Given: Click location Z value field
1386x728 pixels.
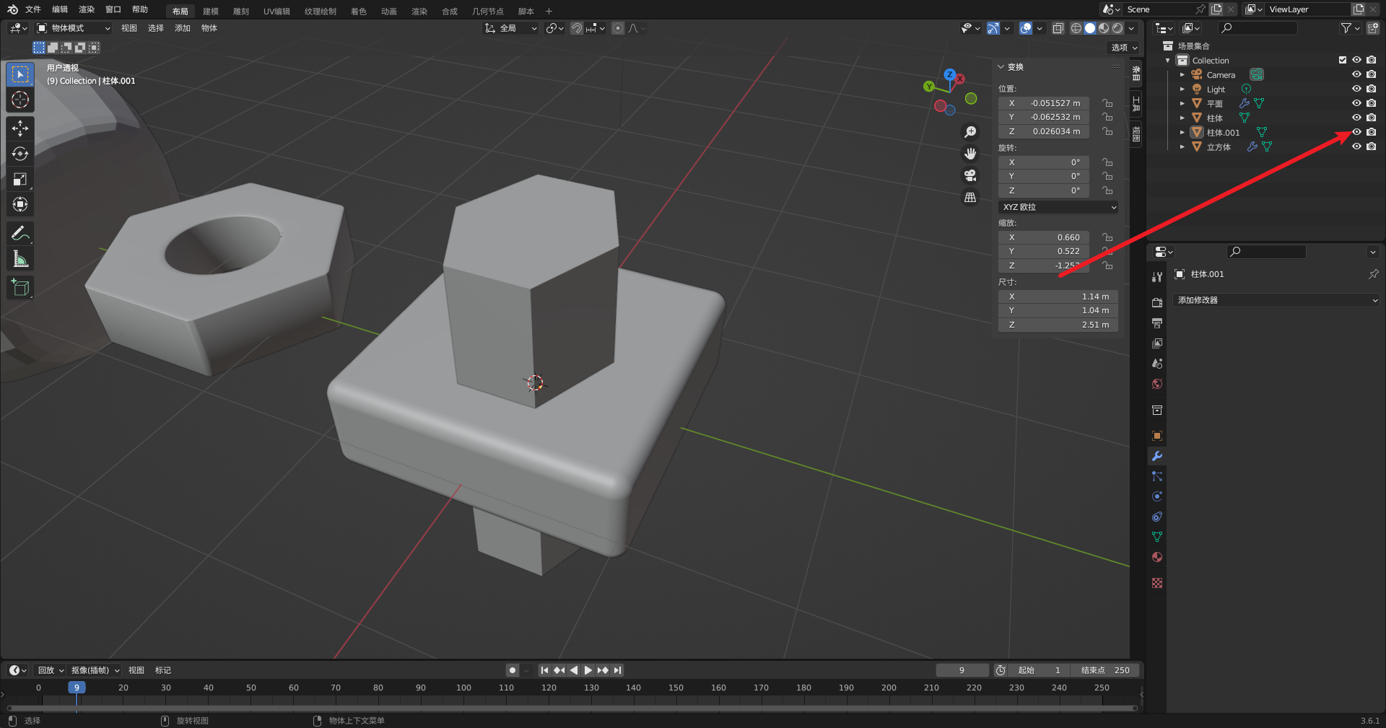Looking at the screenshot, I should pos(1044,131).
